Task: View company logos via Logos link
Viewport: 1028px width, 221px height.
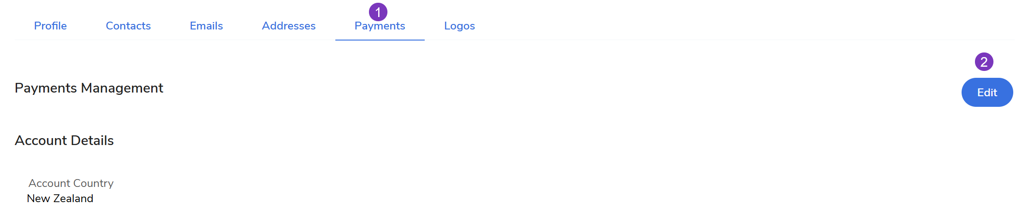Action: 459,26
